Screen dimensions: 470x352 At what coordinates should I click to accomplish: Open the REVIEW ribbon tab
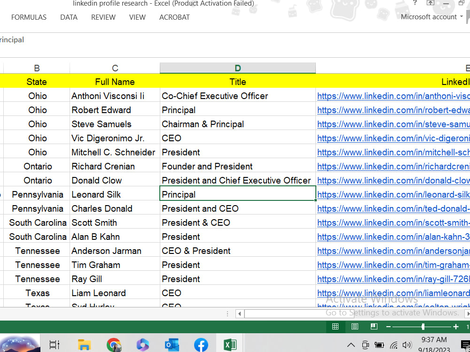[103, 17]
